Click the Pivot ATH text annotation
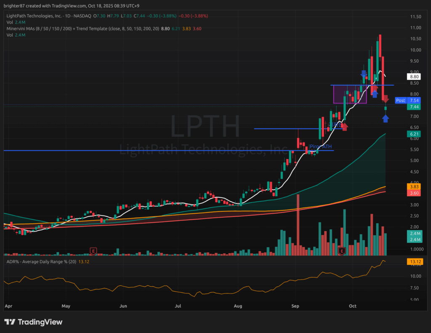 point(321,147)
